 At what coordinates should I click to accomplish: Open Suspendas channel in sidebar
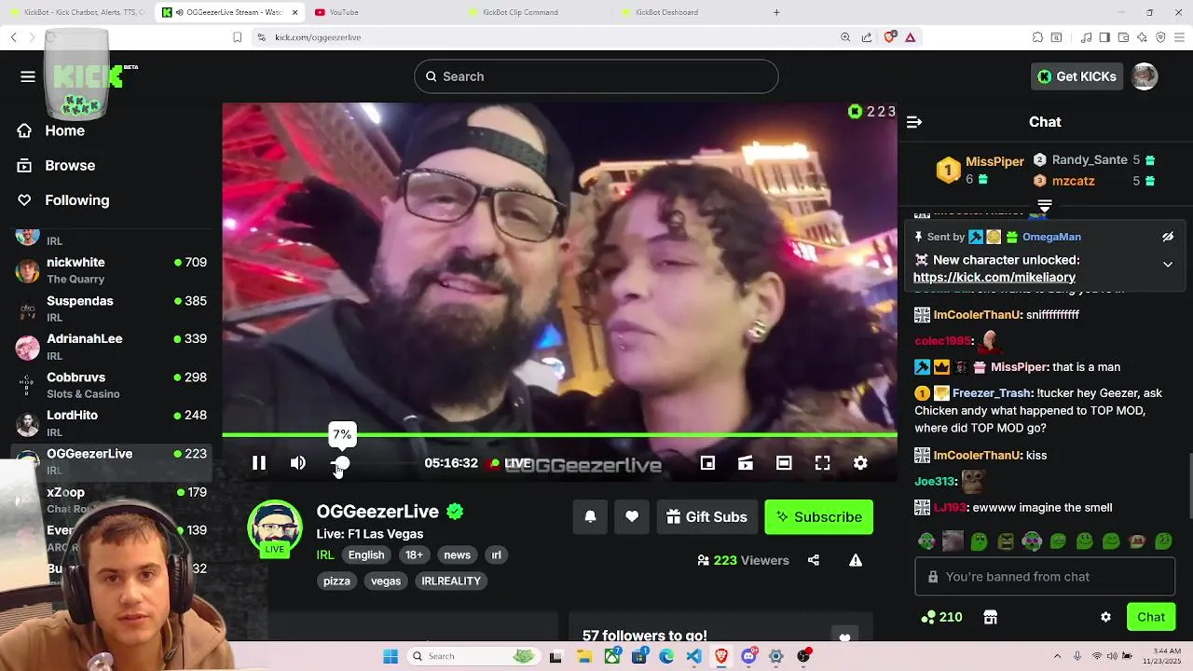[x=111, y=308]
